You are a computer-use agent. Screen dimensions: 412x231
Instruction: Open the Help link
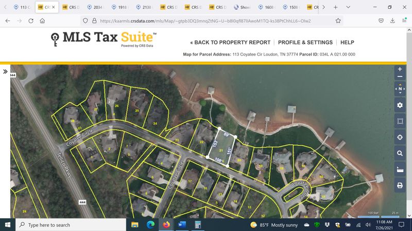pos(347,43)
